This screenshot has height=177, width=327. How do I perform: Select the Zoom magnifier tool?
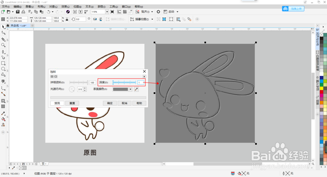[x=3, y=45]
